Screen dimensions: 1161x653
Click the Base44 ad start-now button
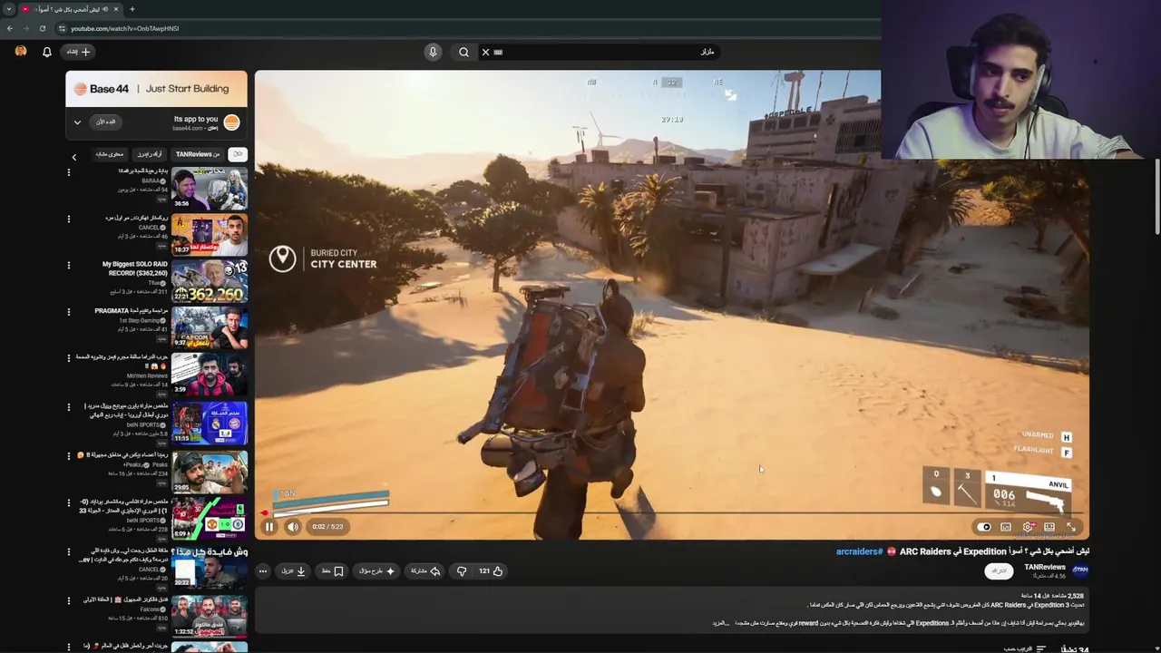click(x=107, y=122)
